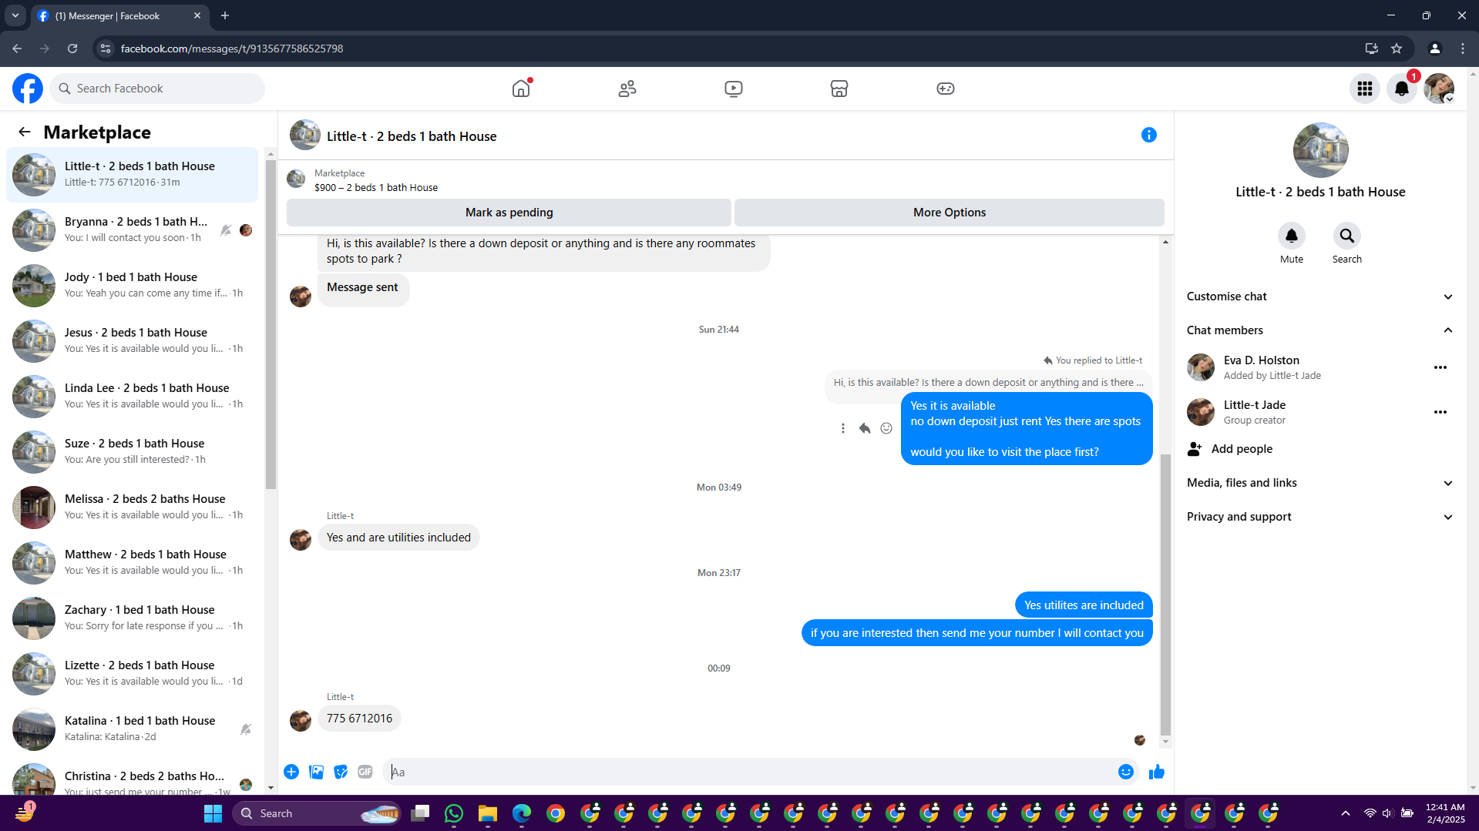Open the Katalina conversation
Viewport: 1479px width, 831px height.
pos(132,729)
